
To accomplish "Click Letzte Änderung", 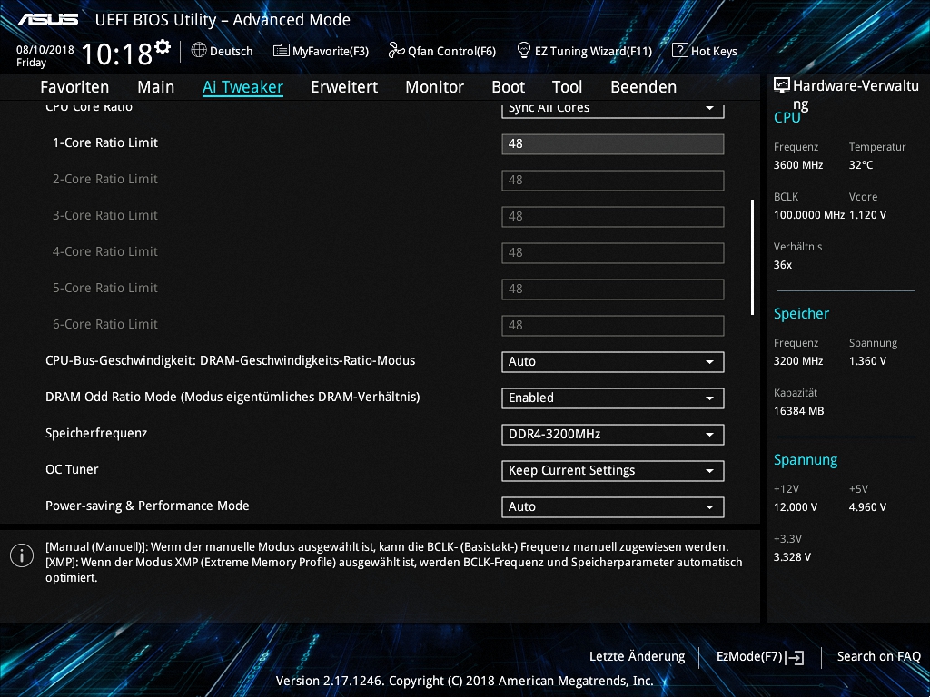I will 637,656.
